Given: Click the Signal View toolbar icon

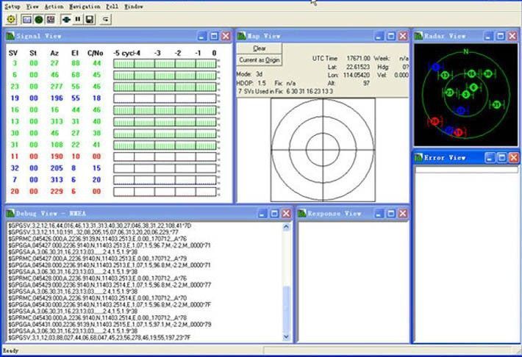Looking at the screenshot, I should pyautogui.click(x=26, y=19).
